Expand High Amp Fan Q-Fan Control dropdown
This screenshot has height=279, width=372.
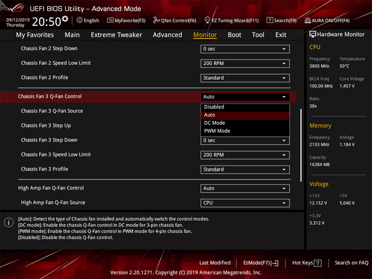click(245, 189)
